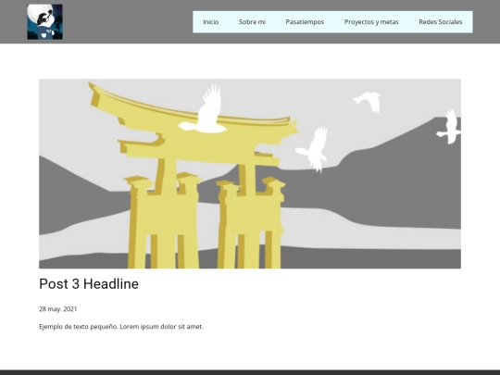
Task: Open the Redes Sociales page
Action: (441, 22)
